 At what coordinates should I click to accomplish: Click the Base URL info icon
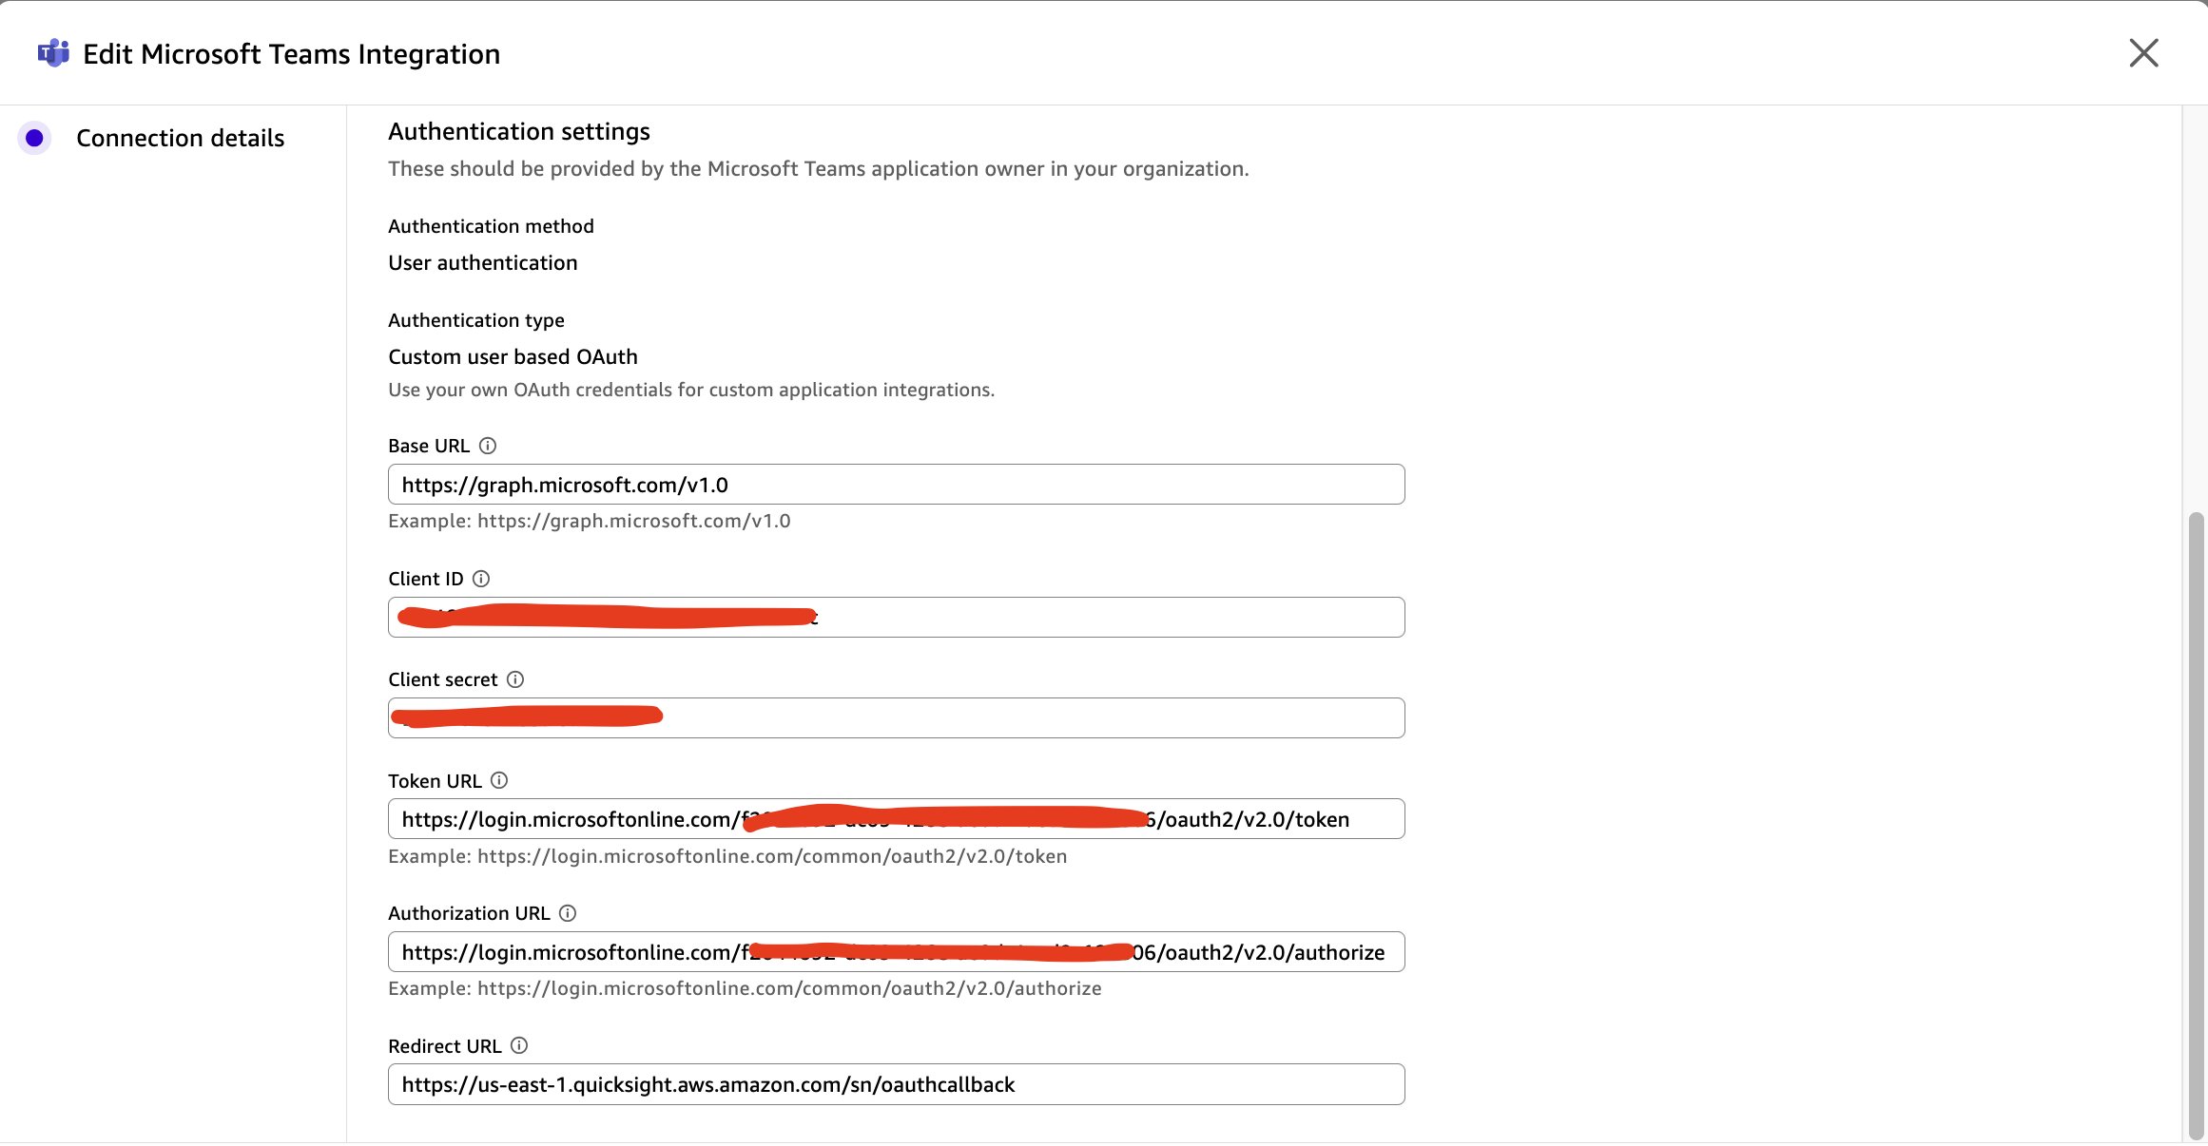[x=488, y=446]
